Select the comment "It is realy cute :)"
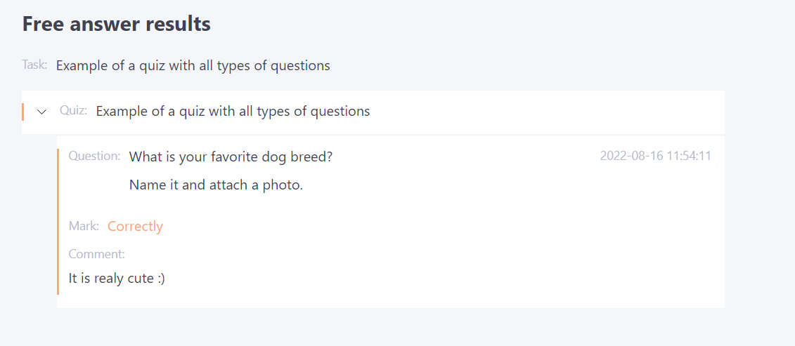The height and width of the screenshot is (346, 795). point(117,278)
